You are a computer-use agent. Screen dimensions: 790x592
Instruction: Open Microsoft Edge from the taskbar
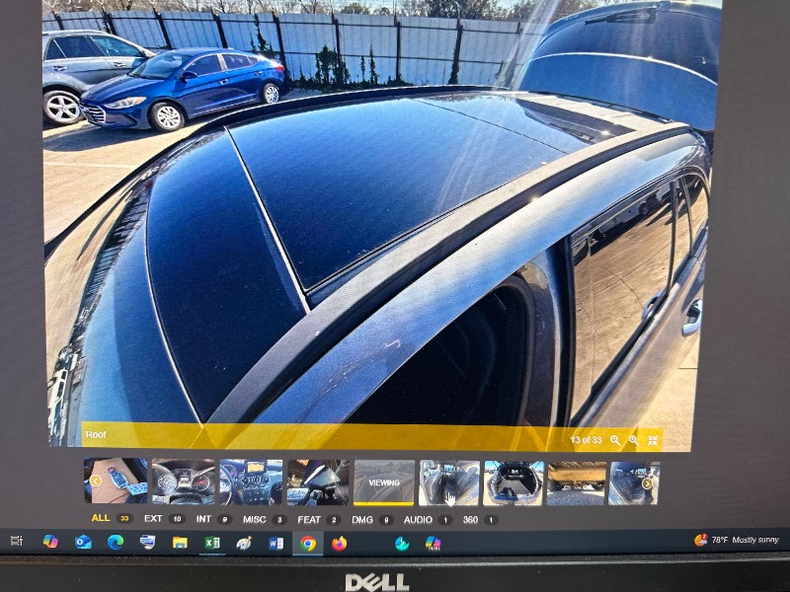point(116,542)
